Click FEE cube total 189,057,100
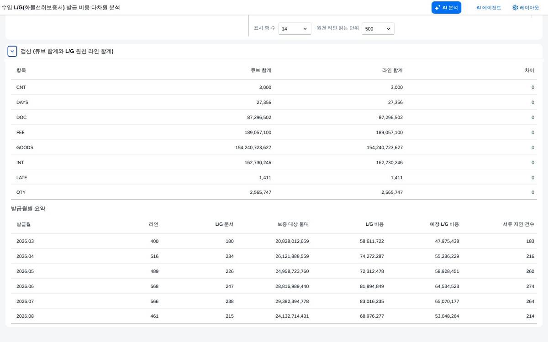 tap(258, 132)
